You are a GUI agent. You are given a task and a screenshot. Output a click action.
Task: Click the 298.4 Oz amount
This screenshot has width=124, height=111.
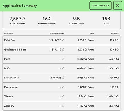[114, 106]
